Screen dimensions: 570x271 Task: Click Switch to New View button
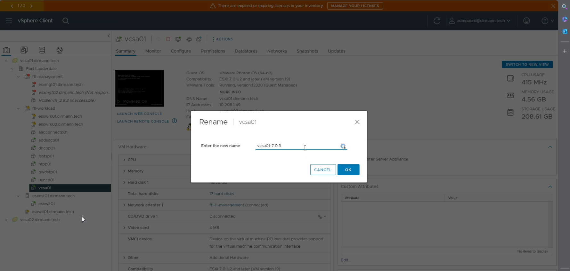pyautogui.click(x=527, y=65)
